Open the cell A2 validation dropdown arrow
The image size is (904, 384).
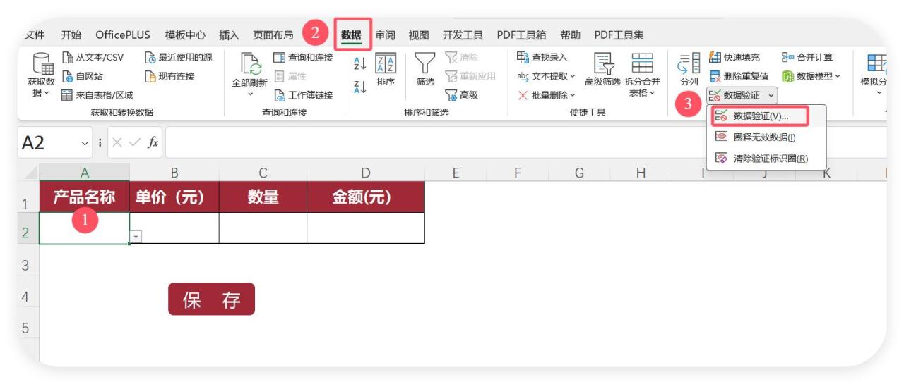coord(136,239)
